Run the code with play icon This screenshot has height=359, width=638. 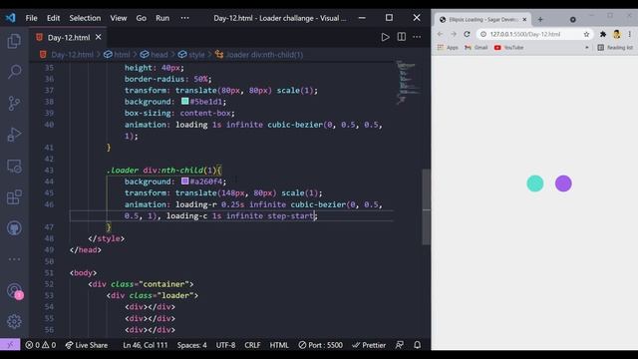pos(385,37)
